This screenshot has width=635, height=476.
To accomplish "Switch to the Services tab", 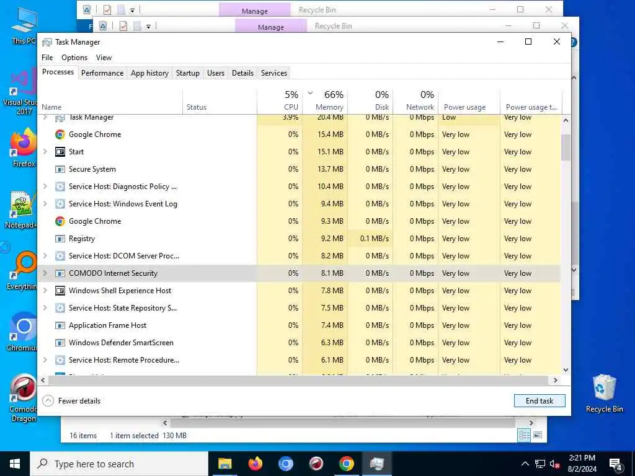I will (273, 73).
